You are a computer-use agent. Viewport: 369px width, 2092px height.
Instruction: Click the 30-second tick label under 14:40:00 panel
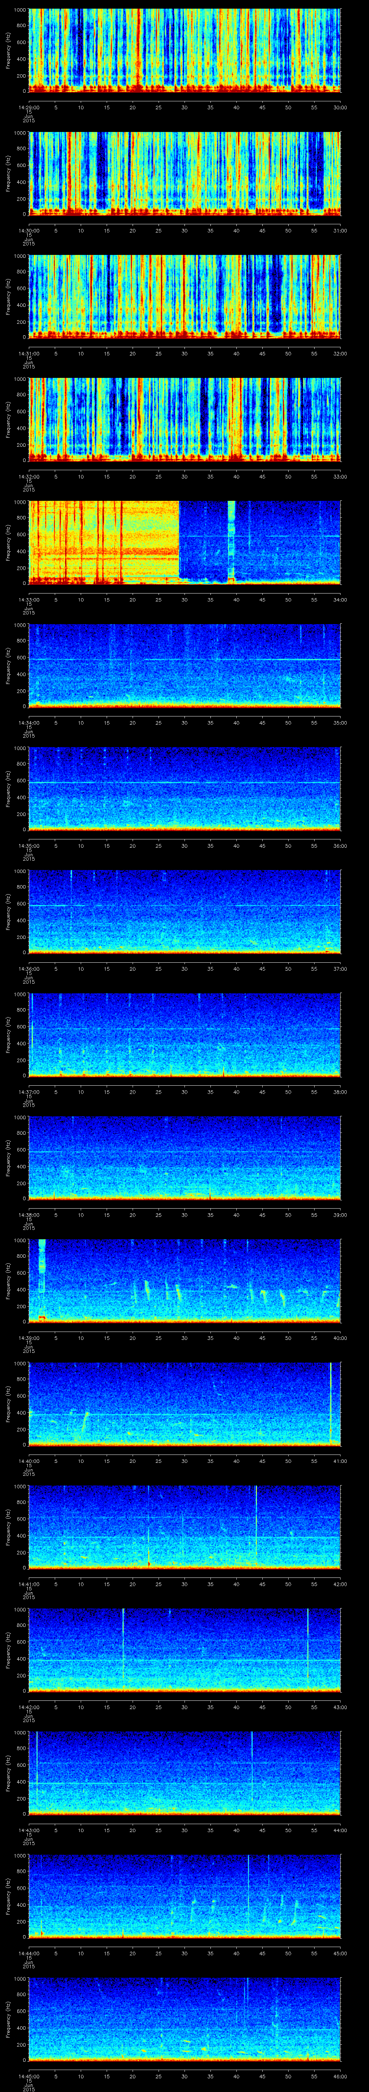tap(185, 1461)
